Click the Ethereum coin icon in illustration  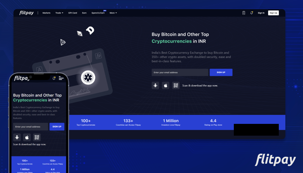80,34
